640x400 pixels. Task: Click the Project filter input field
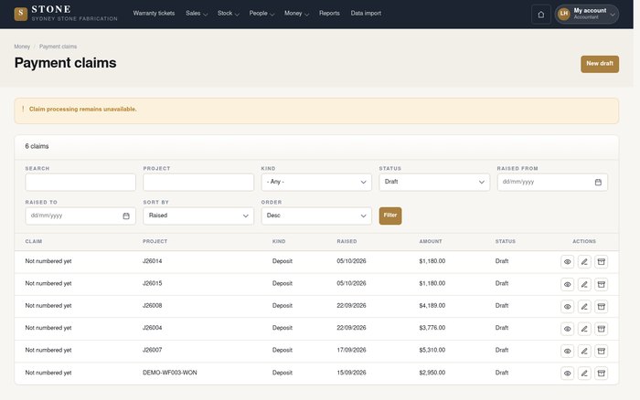[198, 183]
